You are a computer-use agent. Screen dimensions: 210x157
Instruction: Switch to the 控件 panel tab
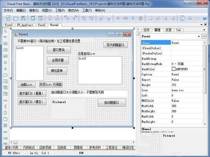coord(147,30)
